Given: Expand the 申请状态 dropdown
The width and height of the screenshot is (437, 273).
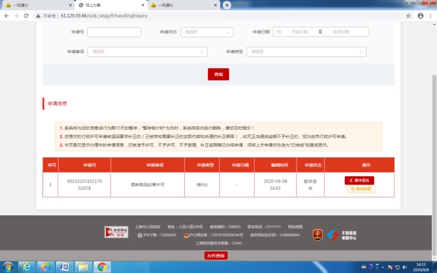Looking at the screenshot, I should (x=210, y=32).
